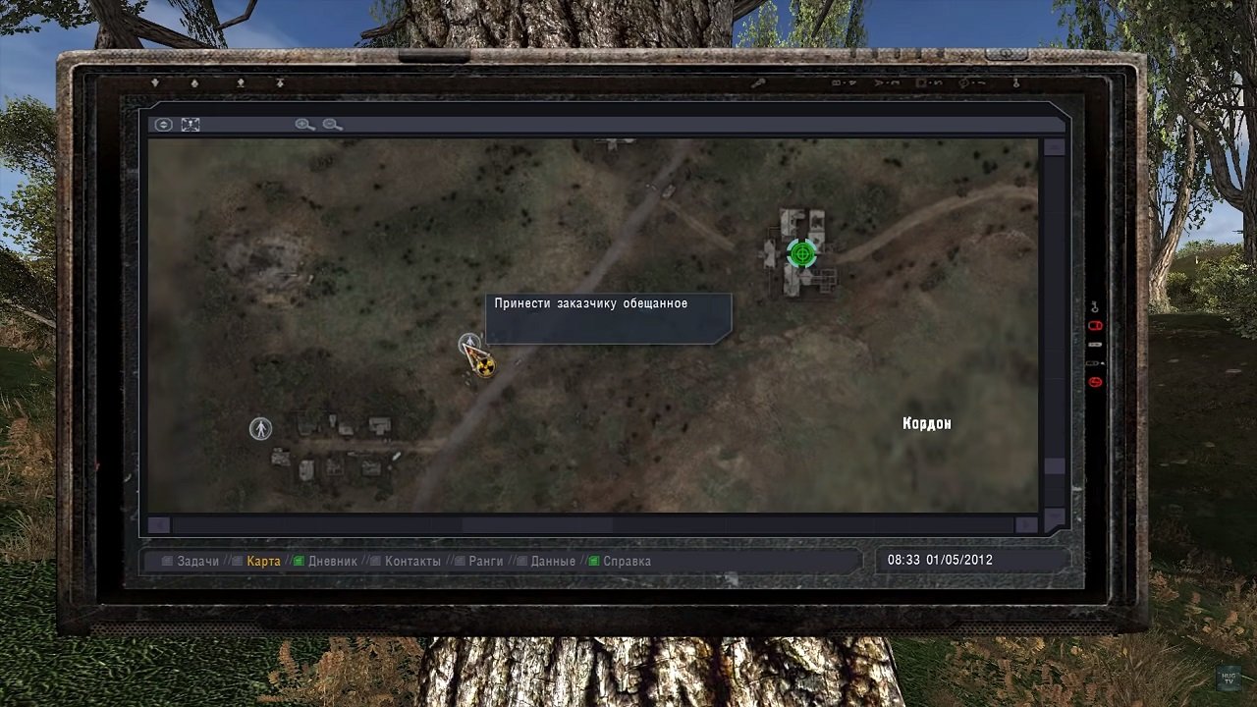Switch to the Карта tab
Image resolution: width=1257 pixels, height=707 pixels.
[x=263, y=562]
